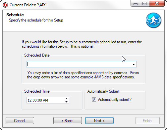Click the "Automatically submit?" label text
Screen dimensions: 167x130
pos(115,100)
